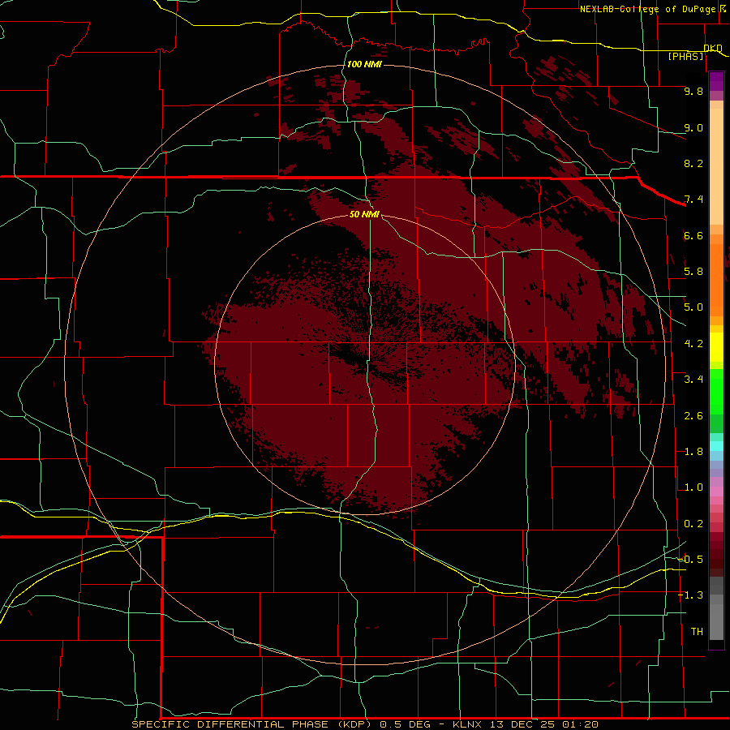Click the 7.4 scale label
730x730 pixels.
point(693,200)
